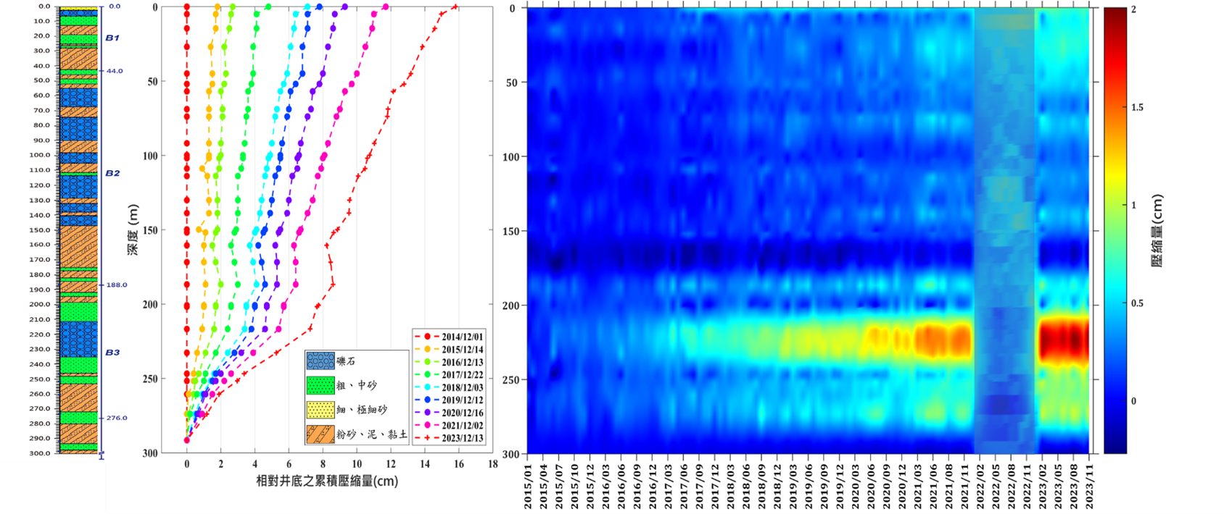Click the B3 layer label

pos(112,353)
